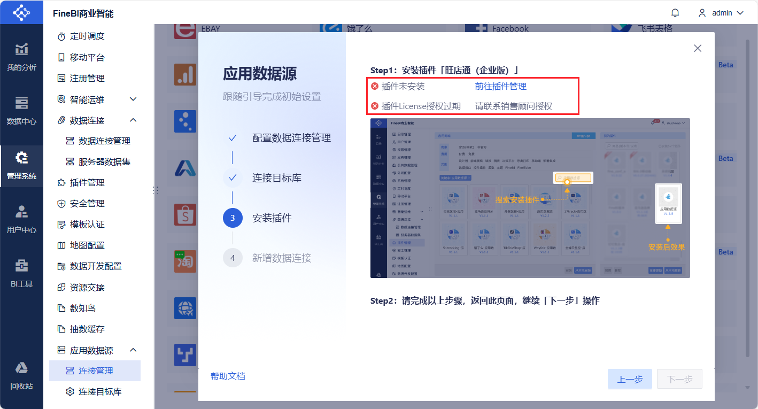
Task: Open 用户中心 from the navigation bar
Action: (x=21, y=219)
